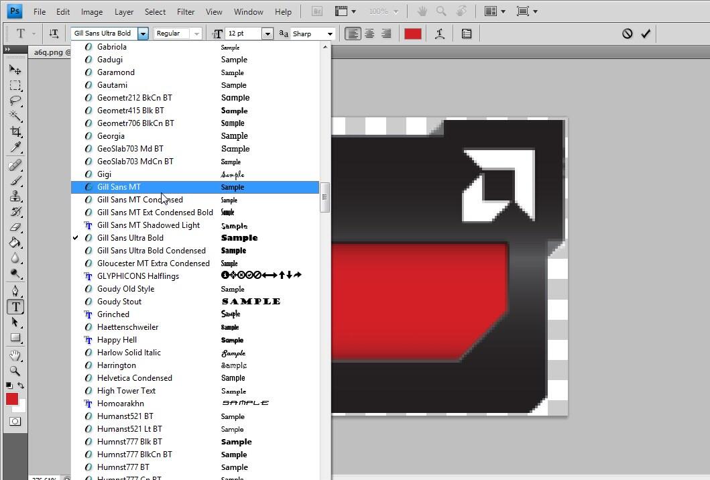Select the Crop tool

tap(15, 131)
